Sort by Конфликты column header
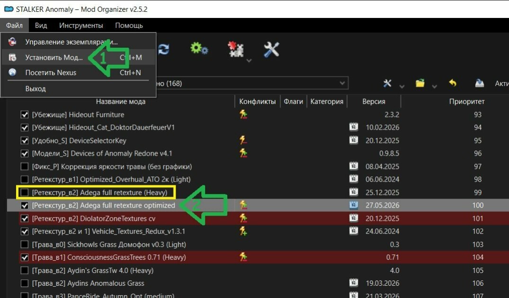Image resolution: width=509 pixels, height=298 pixels. [258, 102]
